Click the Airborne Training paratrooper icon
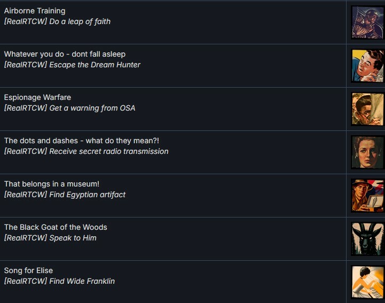 coord(368,22)
